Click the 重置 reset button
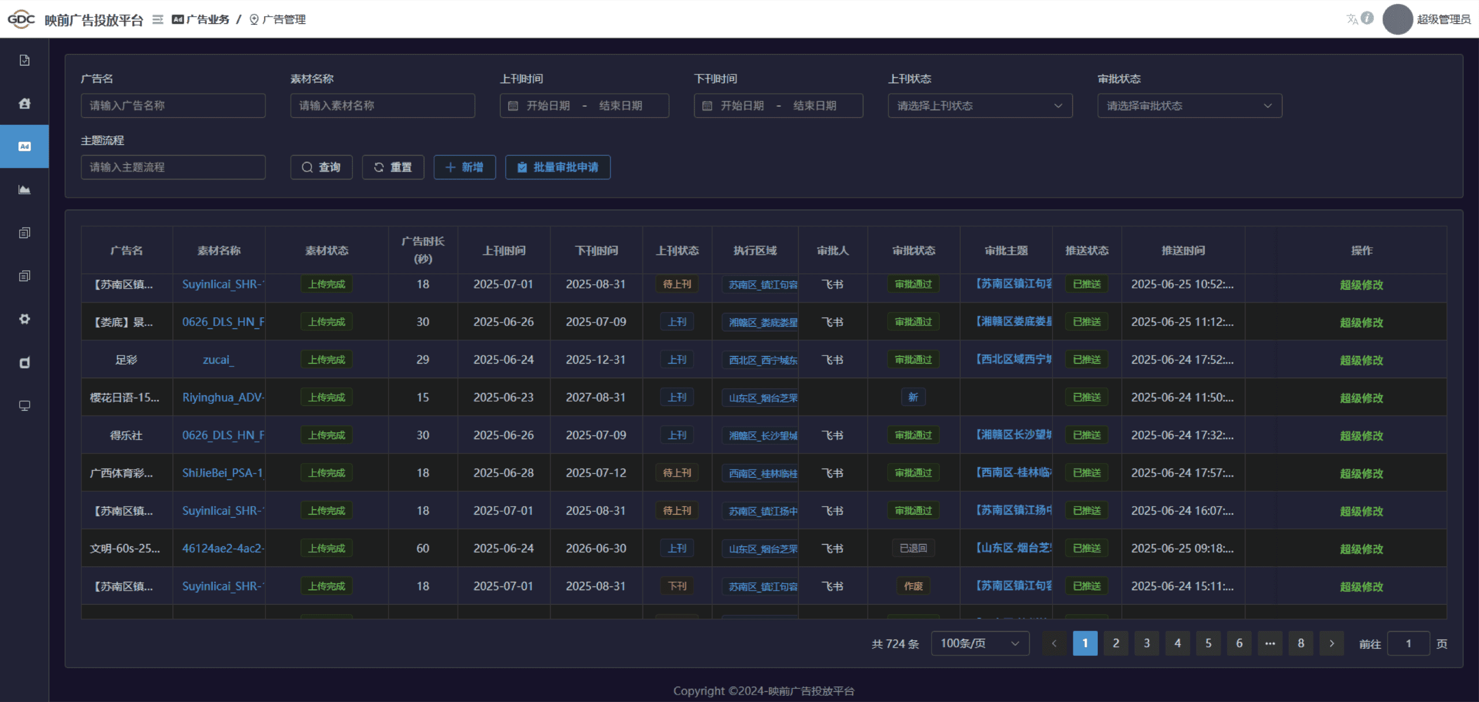 pos(393,167)
